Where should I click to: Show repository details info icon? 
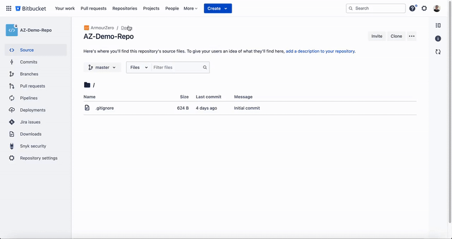(x=438, y=38)
